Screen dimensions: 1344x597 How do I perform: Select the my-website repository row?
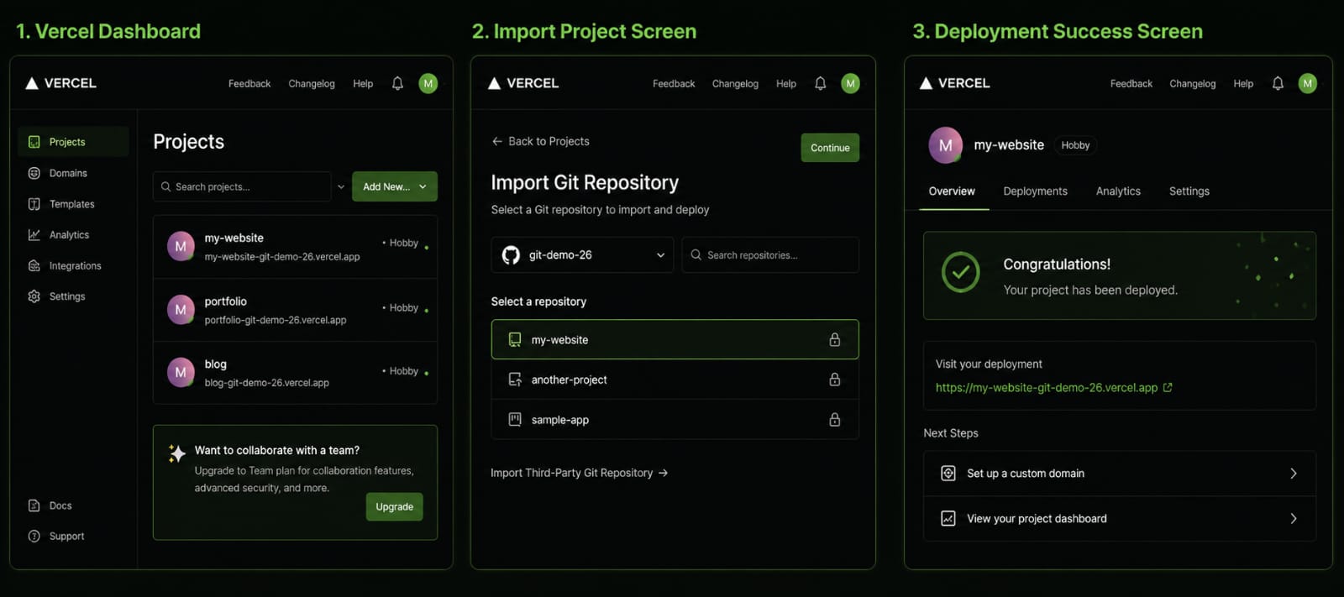coord(675,339)
